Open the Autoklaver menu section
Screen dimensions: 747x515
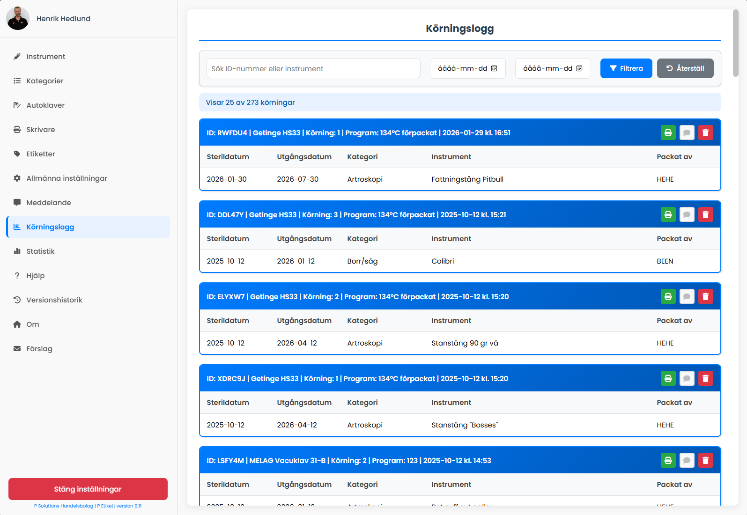(x=45, y=105)
